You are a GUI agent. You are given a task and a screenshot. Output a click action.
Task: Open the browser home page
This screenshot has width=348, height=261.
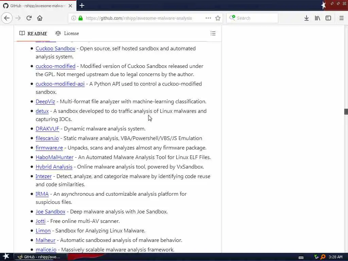coord(40,18)
